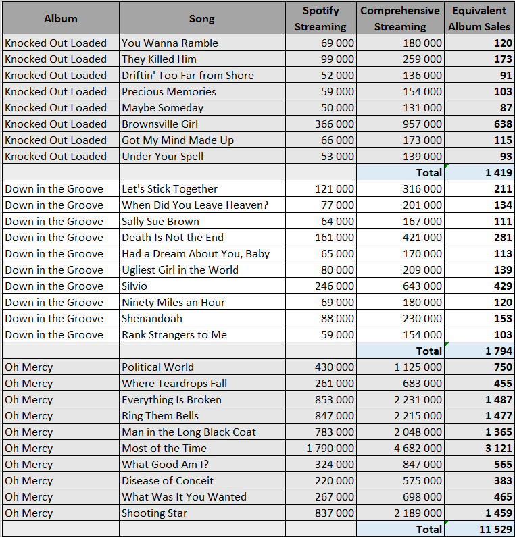
Task: Select the Comprehensive Streaming header cell
Action: pyautogui.click(x=400, y=18)
